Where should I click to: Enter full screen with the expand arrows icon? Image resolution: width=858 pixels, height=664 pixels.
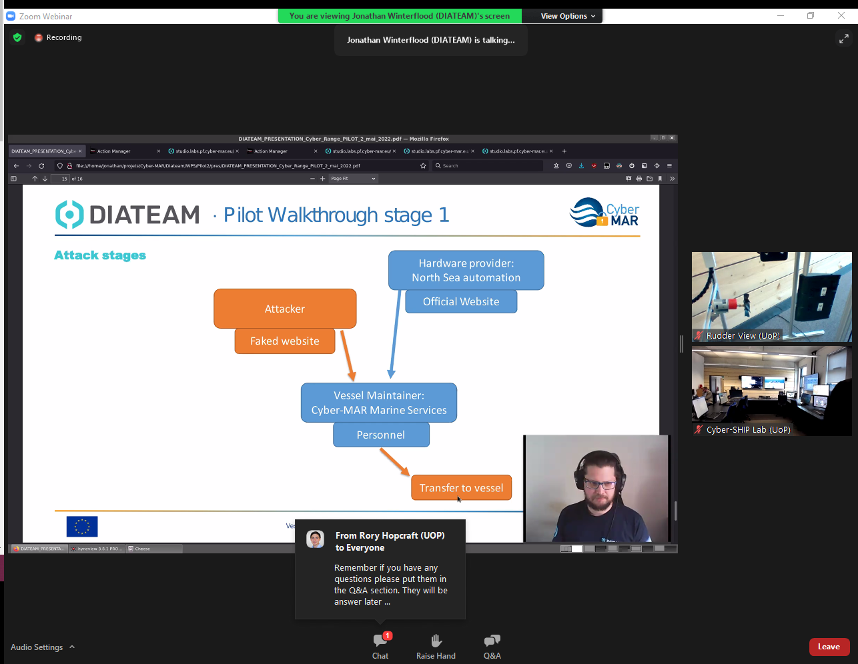coord(843,39)
